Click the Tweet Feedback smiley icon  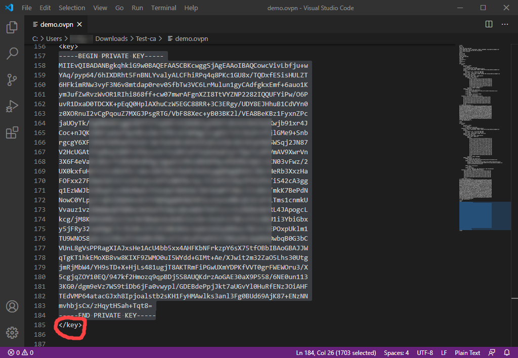[492, 352]
